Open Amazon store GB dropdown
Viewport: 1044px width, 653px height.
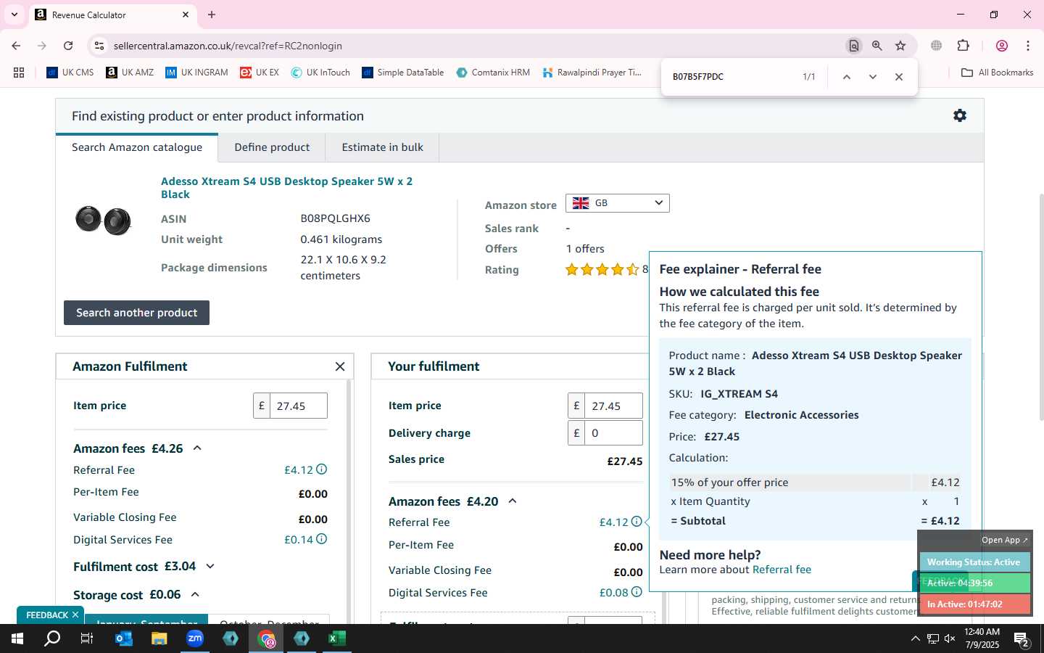618,203
